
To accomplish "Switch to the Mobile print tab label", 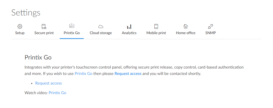I will point(156,33).
